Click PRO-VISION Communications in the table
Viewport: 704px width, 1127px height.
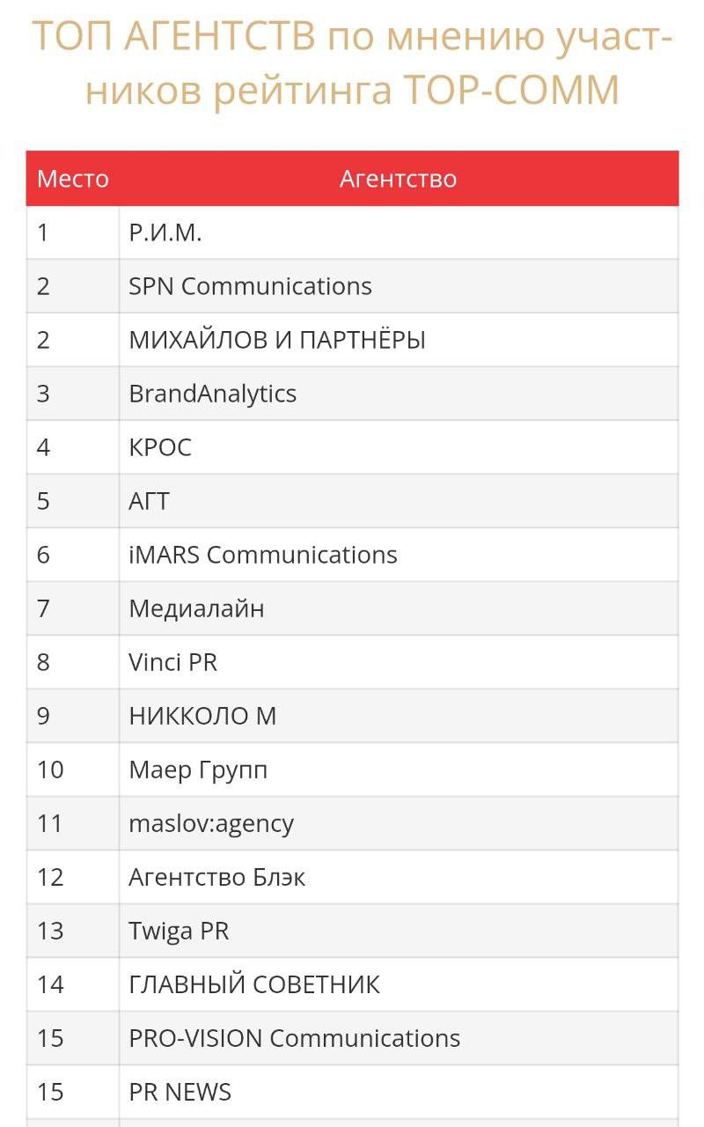294,1038
